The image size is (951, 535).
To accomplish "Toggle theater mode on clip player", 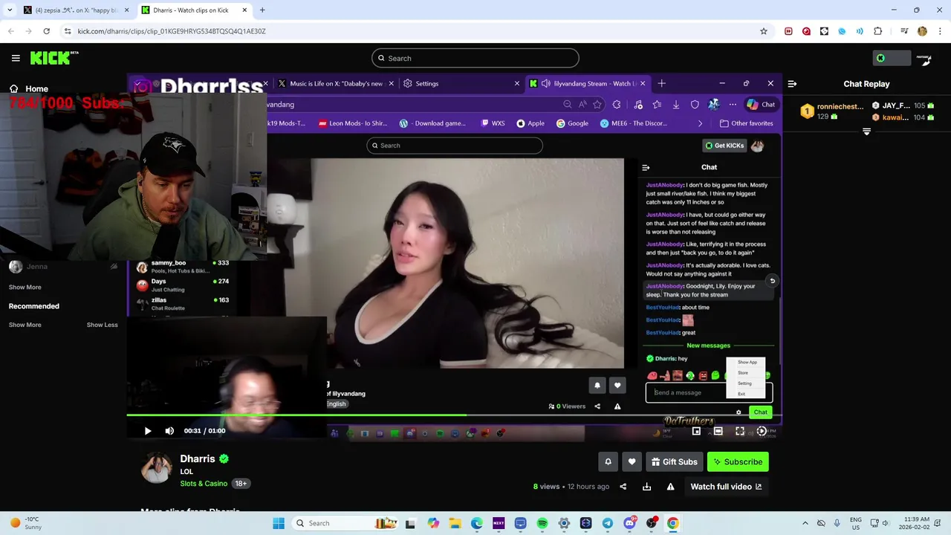I will pyautogui.click(x=718, y=431).
